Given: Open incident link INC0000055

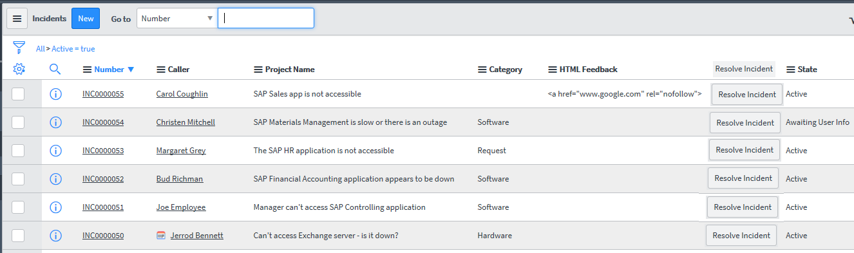Looking at the screenshot, I should click(103, 94).
